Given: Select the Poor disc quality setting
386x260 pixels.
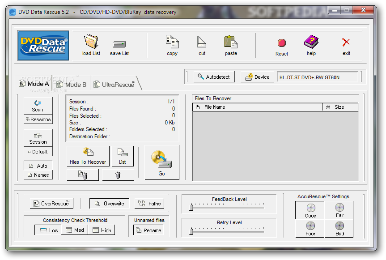Looking at the screenshot, I should [x=310, y=229].
